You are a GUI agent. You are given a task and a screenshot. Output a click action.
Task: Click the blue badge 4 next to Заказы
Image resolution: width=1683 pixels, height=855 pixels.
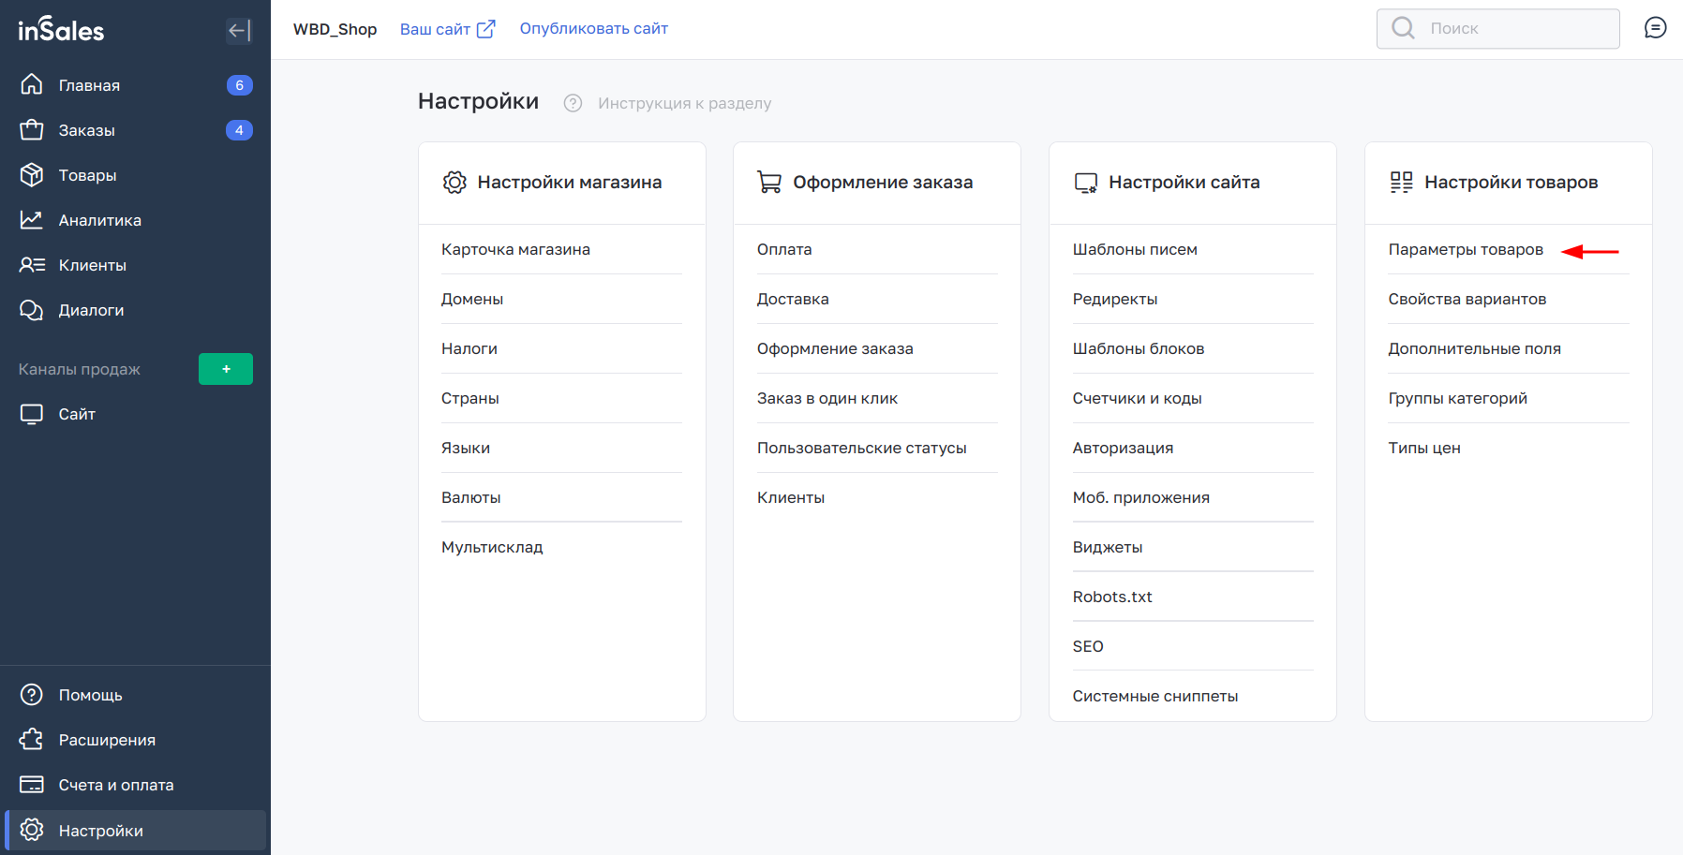(x=239, y=130)
